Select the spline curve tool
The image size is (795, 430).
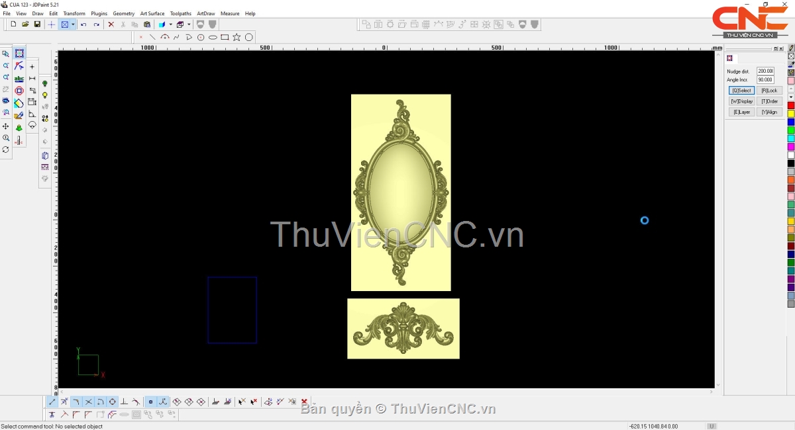[176, 37]
